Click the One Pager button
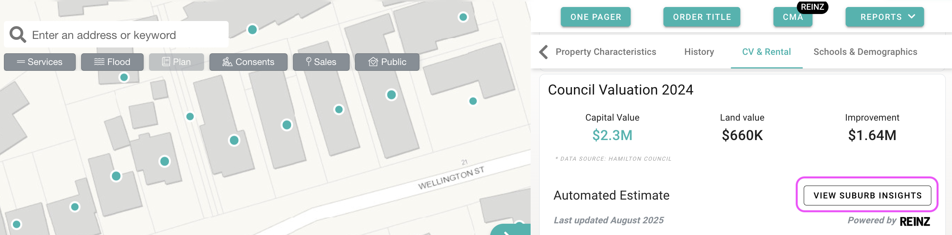 595,17
